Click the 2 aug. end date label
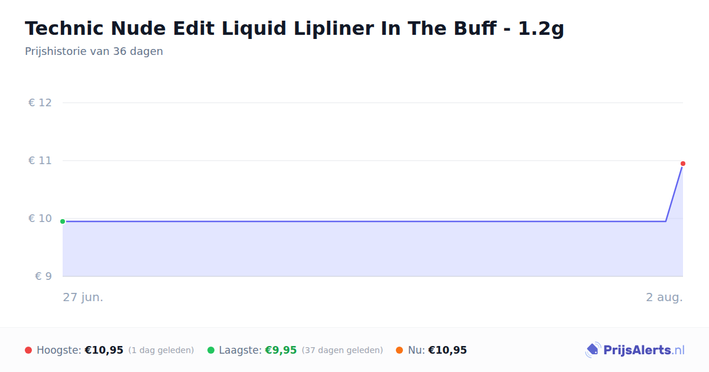 point(664,297)
